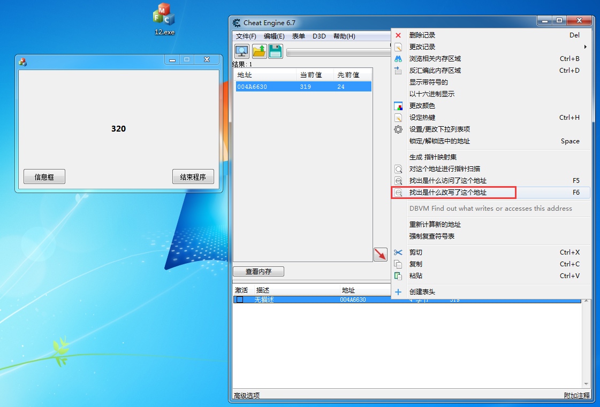This screenshot has width=600, height=407.
Task: Click the 先前值 column header
Action: (352, 75)
